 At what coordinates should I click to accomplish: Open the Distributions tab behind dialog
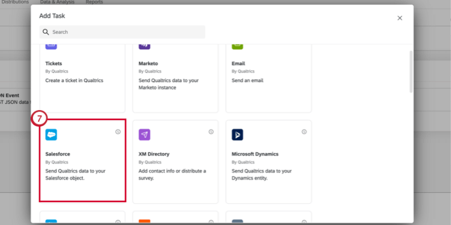(x=15, y=2)
